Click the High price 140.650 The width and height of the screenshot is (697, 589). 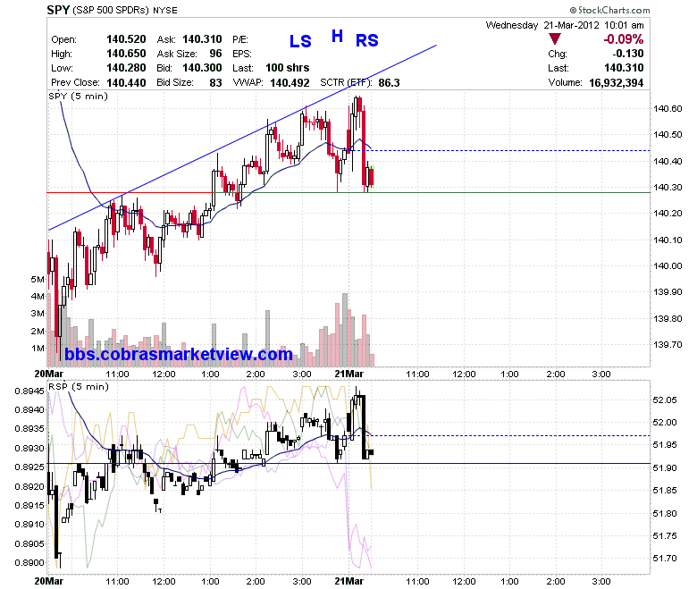coord(126,54)
